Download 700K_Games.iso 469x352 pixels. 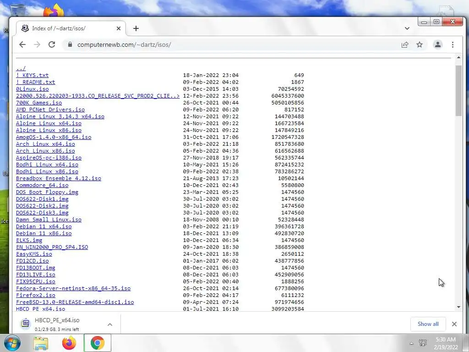[x=39, y=103]
